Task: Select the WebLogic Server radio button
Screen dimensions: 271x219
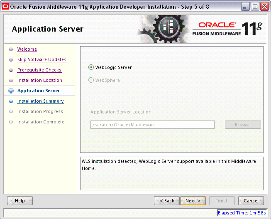Action: tap(91, 67)
